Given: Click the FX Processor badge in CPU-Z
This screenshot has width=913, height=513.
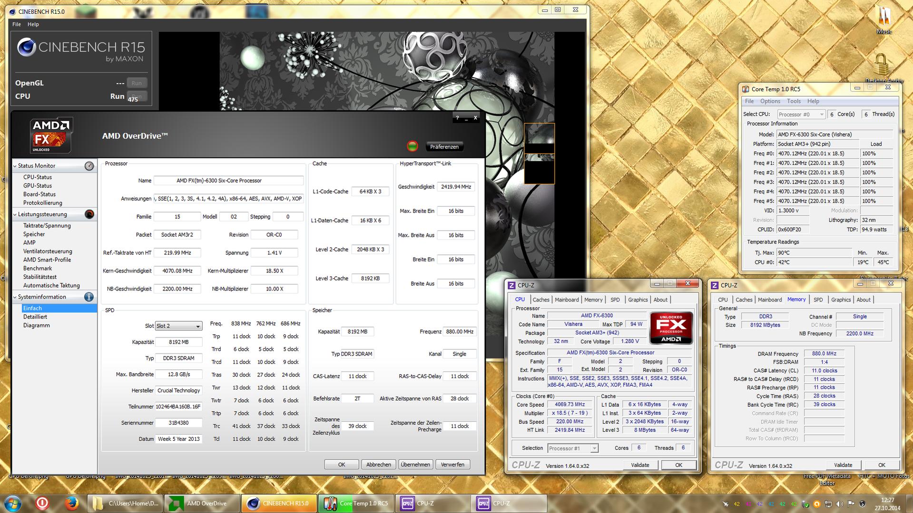Looking at the screenshot, I should [x=671, y=328].
